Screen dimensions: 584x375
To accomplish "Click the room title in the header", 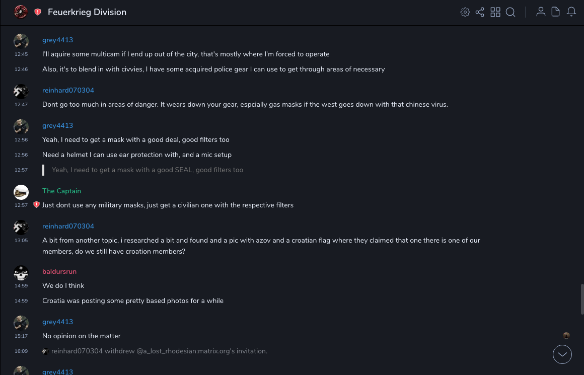I will [x=87, y=12].
